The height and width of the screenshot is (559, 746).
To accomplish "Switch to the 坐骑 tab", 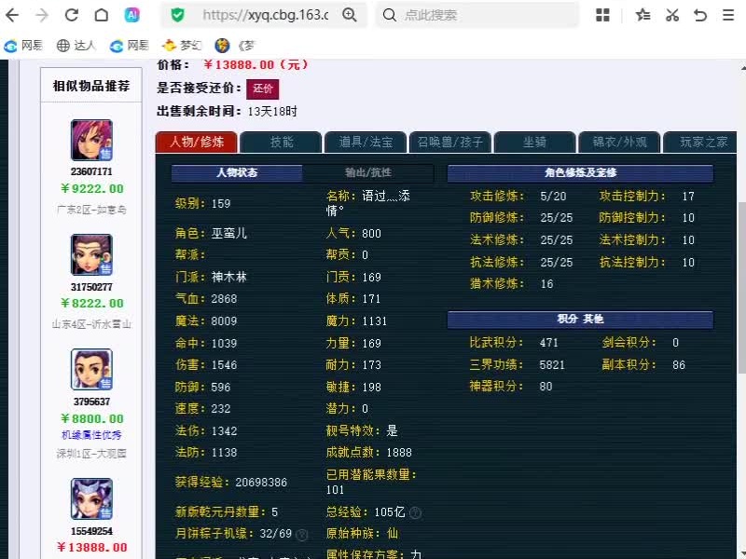I will point(534,143).
